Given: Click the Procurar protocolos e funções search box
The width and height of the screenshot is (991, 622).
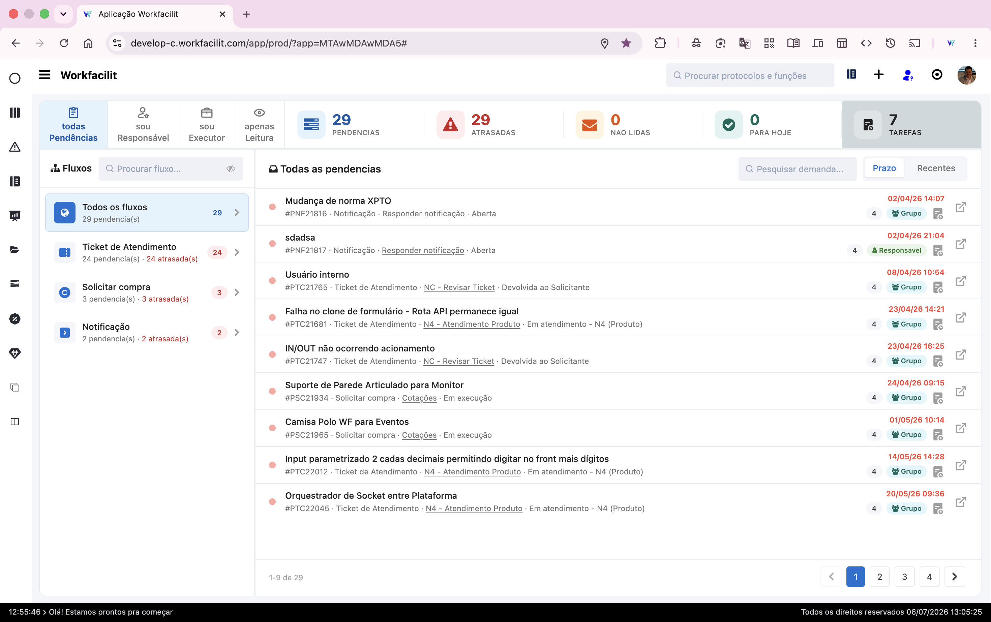Looking at the screenshot, I should pos(750,75).
